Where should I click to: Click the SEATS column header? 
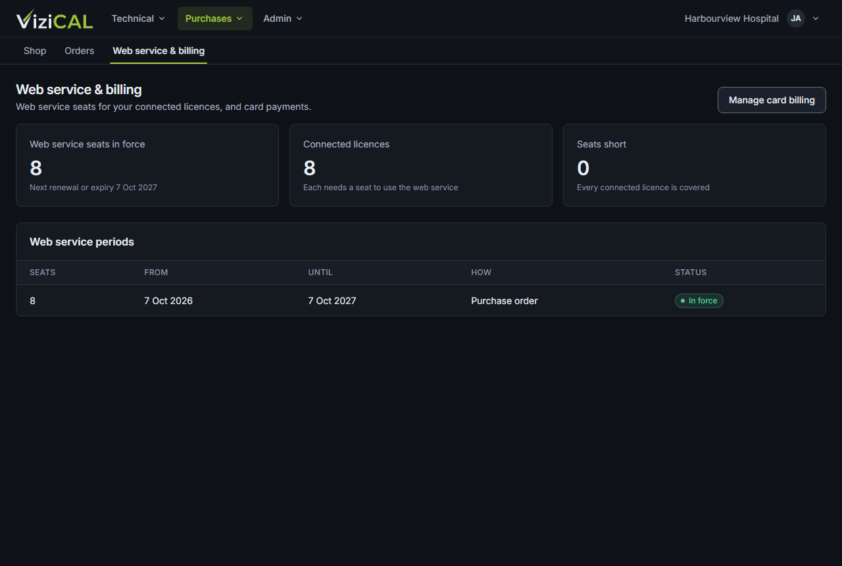pyautogui.click(x=43, y=272)
